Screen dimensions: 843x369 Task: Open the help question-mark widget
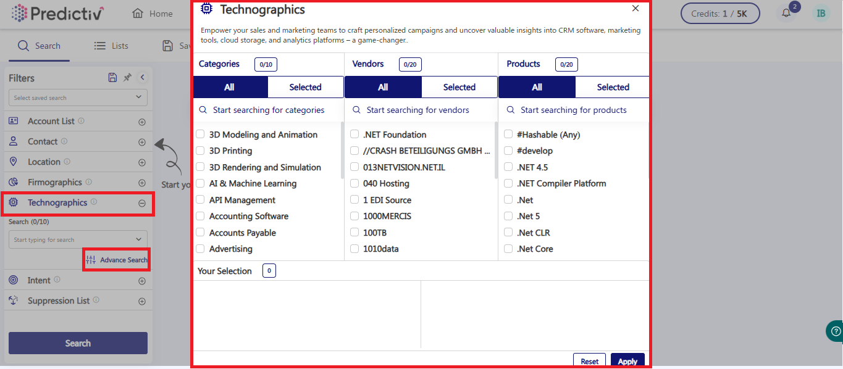coord(836,331)
